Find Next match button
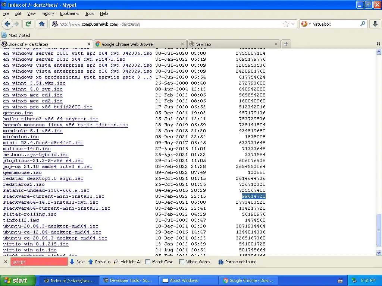Screen dimensions: 382x286 point(78,262)
